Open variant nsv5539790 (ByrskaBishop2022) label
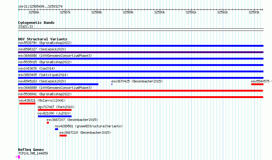The image size is (272, 160). coord(45,43)
